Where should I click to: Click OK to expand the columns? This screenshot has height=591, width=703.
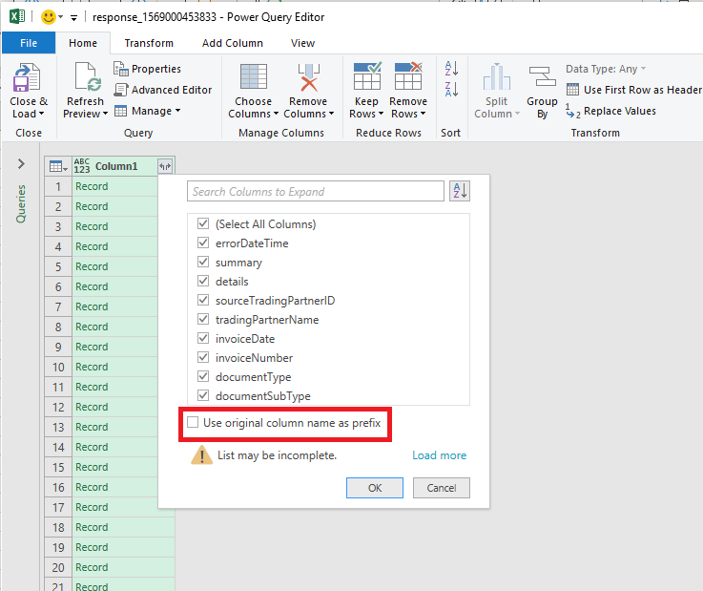coord(375,488)
